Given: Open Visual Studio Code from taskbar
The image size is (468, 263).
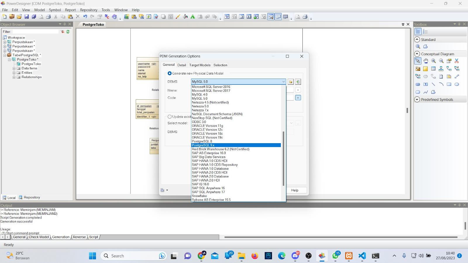Looking at the screenshot, I should [x=362, y=256].
